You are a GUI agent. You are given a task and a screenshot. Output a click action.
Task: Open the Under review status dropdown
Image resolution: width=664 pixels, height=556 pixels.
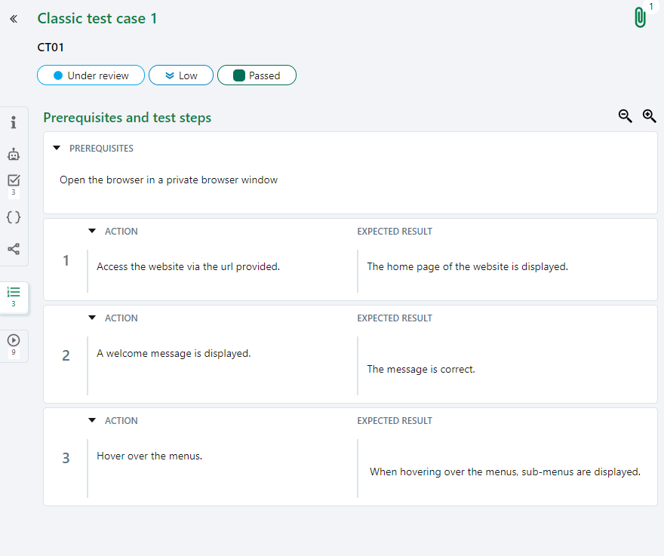[x=91, y=75]
